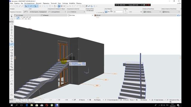Click the 04 Проект - Планы button
This screenshot has width=191, height=107.
129,100
